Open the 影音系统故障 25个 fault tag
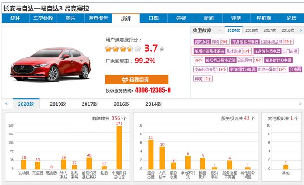304x185 pixels. pos(262,42)
